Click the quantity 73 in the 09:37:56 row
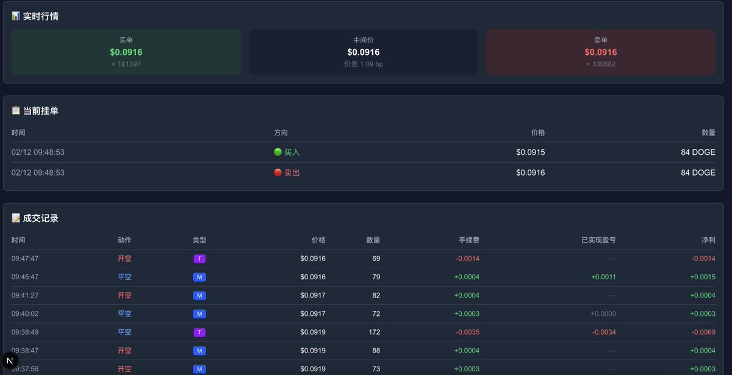 [376, 369]
